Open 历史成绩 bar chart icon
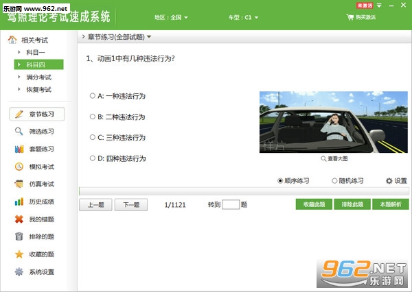 pos(19,202)
